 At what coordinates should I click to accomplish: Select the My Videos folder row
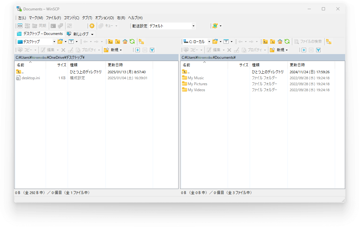tap(196, 90)
